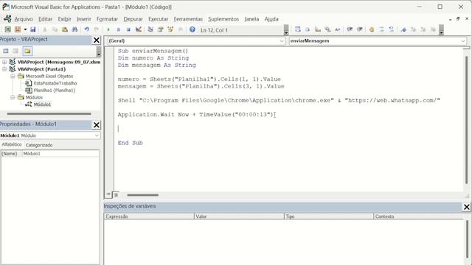Open the Properties Window toolbar icon
Screen dimensions: 472x265
[x=161, y=29]
